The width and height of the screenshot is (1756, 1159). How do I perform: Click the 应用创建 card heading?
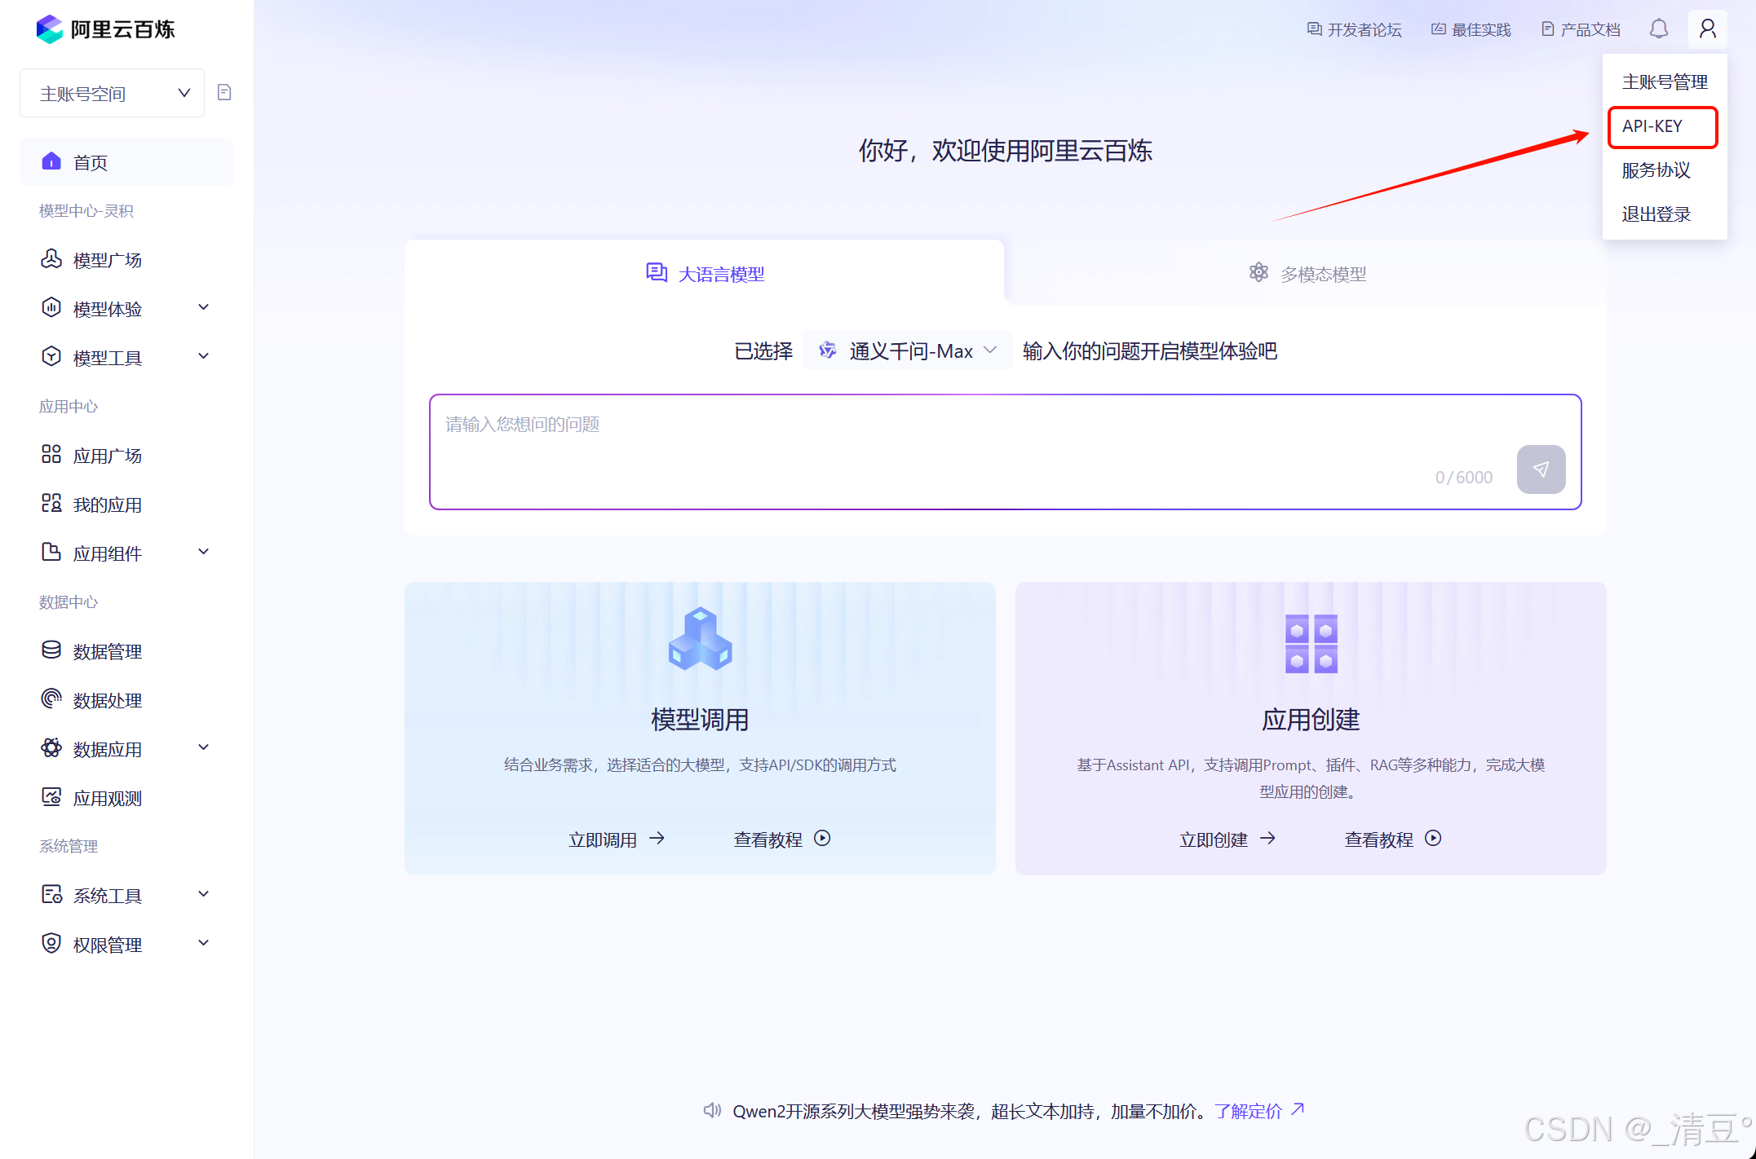point(1311,720)
